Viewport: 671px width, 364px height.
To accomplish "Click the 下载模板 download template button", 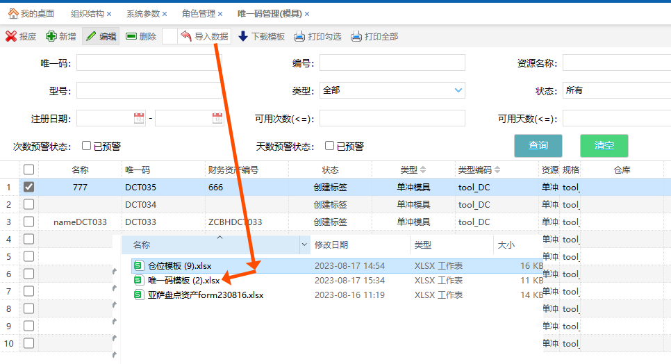I will tap(261, 37).
